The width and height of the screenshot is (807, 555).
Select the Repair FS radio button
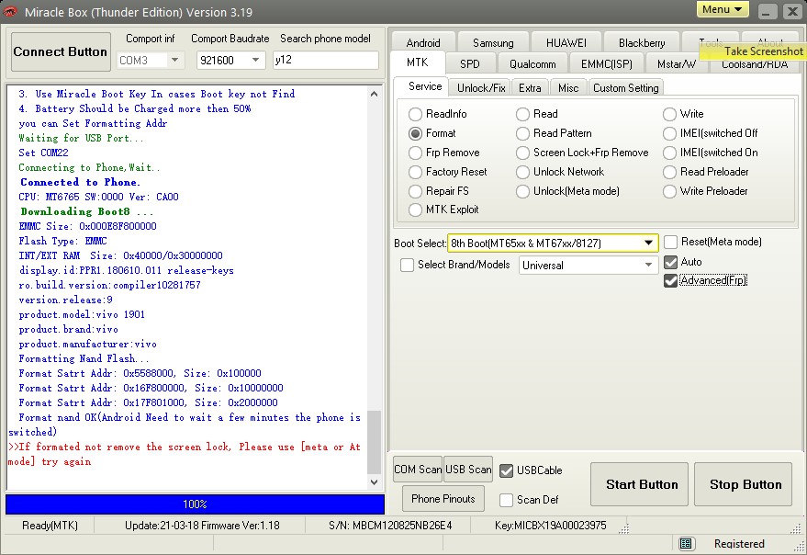(415, 191)
